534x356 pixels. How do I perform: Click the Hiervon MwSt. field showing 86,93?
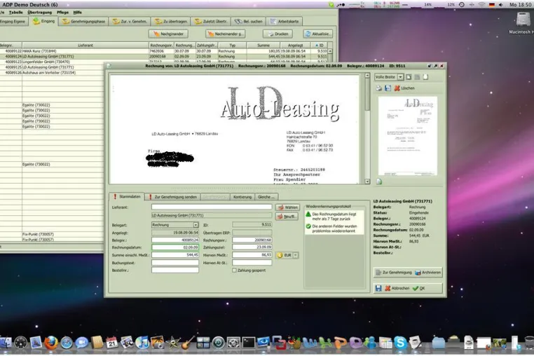click(252, 255)
